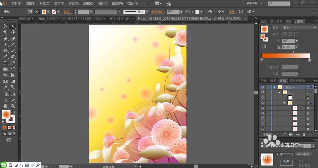Select the Selection (black arrow) tool
The image size is (318, 168).
coord(5,26)
